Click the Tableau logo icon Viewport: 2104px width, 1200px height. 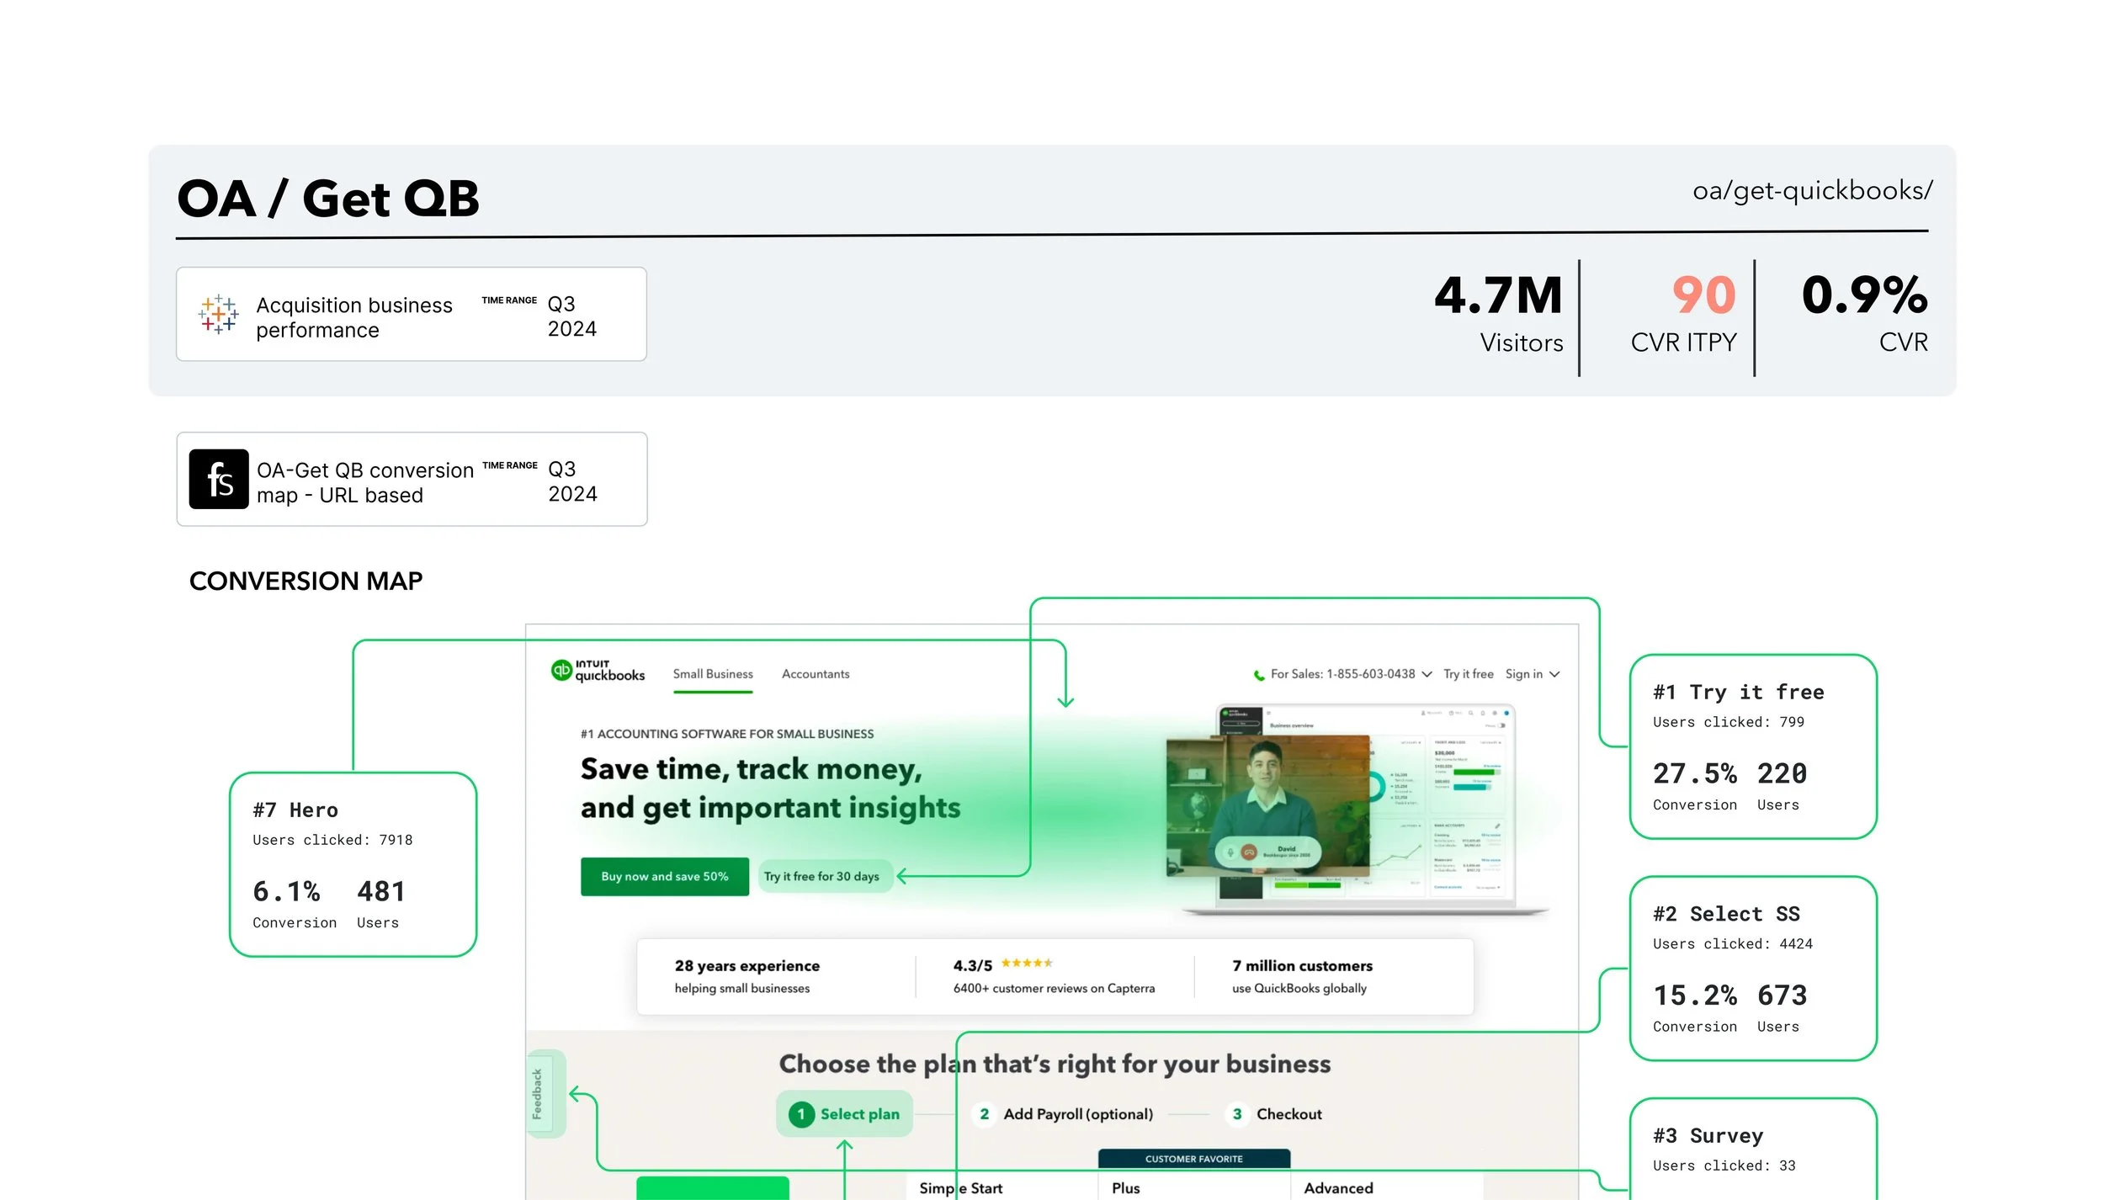coord(218,315)
